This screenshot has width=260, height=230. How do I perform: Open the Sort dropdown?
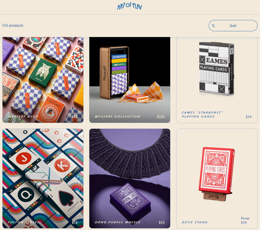pyautogui.click(x=233, y=26)
